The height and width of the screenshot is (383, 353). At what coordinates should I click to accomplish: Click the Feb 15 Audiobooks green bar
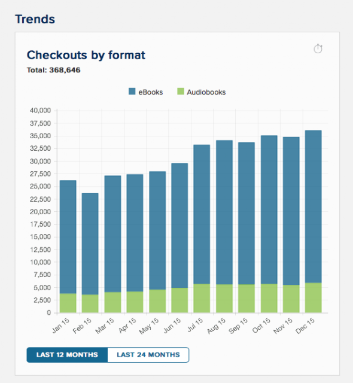click(x=90, y=303)
